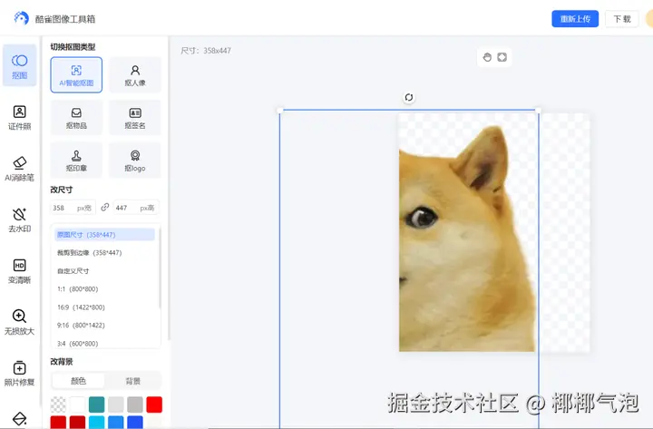Open the 照片修复 photo repair tool
Viewport: 653px width, 429px height.
pos(20,374)
